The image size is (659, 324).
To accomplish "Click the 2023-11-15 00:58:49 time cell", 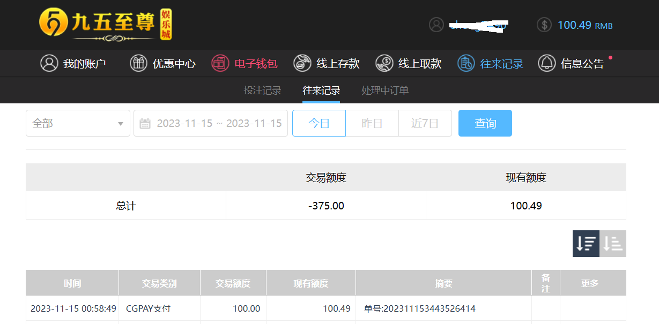I will point(73,308).
